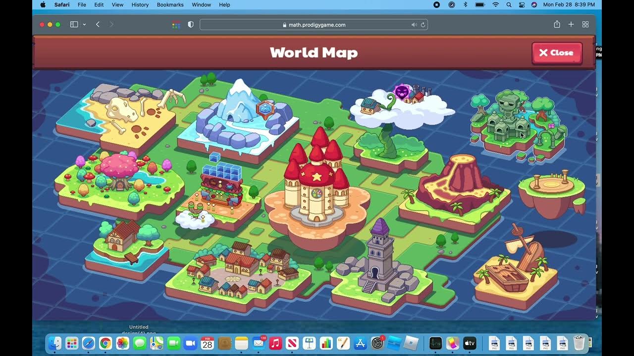Open Mail from the Dock

(x=258, y=343)
